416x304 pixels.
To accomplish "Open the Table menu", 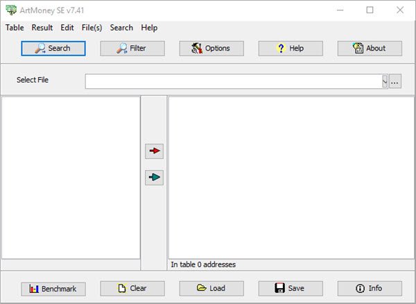I will click(x=15, y=28).
